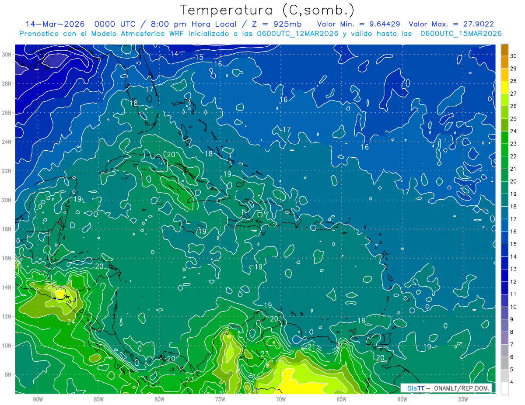This screenshot has width=525, height=405.
Task: Click the white swatch below the 4 label
Action: 504,388
